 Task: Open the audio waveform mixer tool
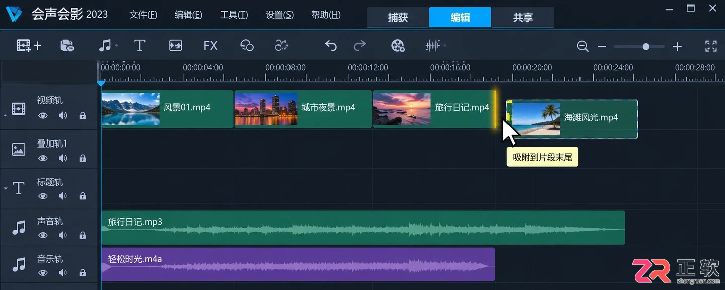(433, 46)
